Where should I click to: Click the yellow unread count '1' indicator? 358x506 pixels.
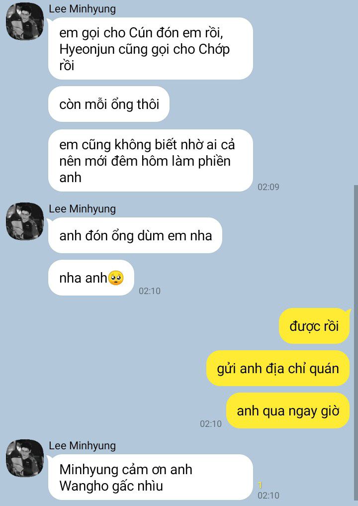260,485
